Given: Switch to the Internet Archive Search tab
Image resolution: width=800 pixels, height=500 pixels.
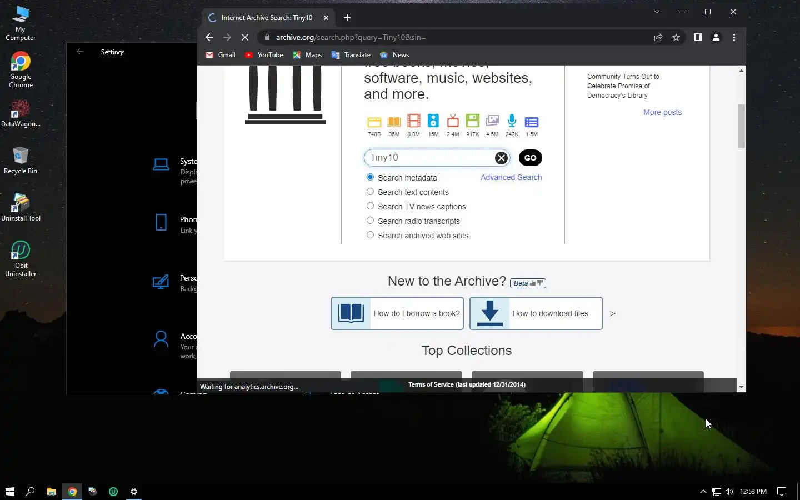Looking at the screenshot, I should tap(267, 18).
